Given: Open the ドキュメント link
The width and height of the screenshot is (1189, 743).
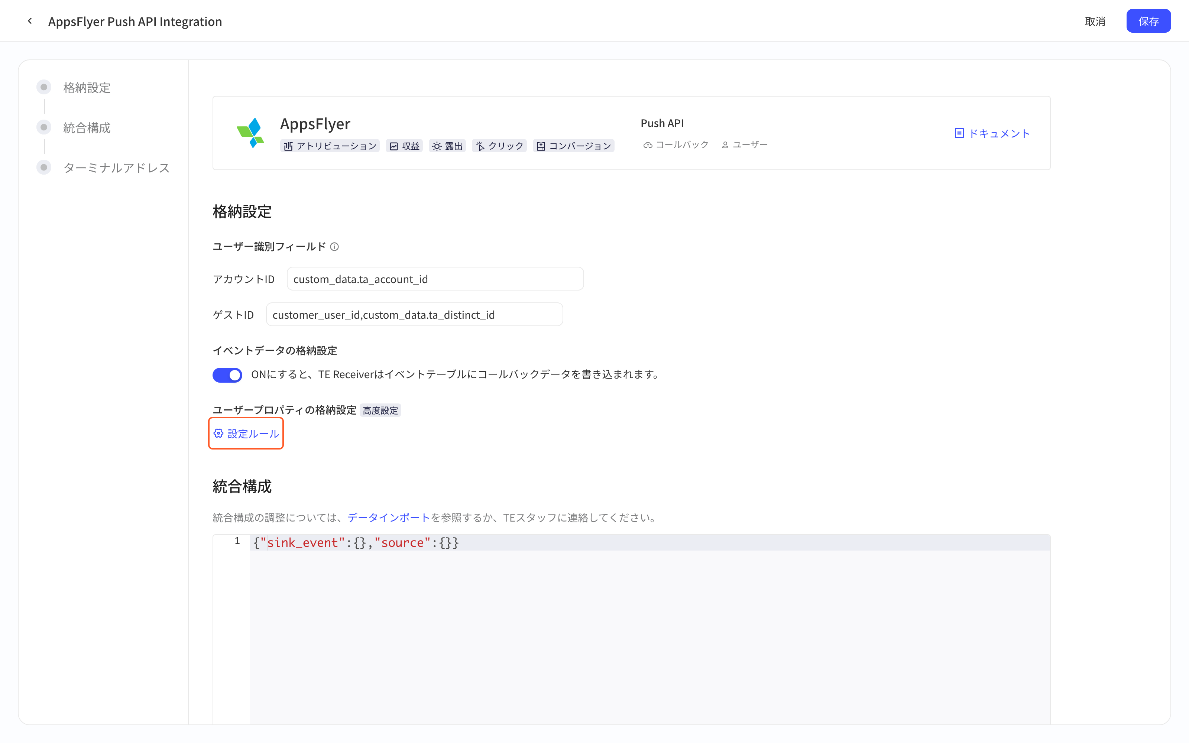Looking at the screenshot, I should tap(992, 133).
